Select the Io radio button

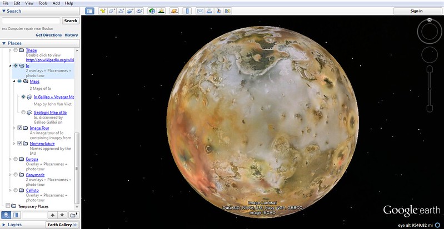(16, 65)
